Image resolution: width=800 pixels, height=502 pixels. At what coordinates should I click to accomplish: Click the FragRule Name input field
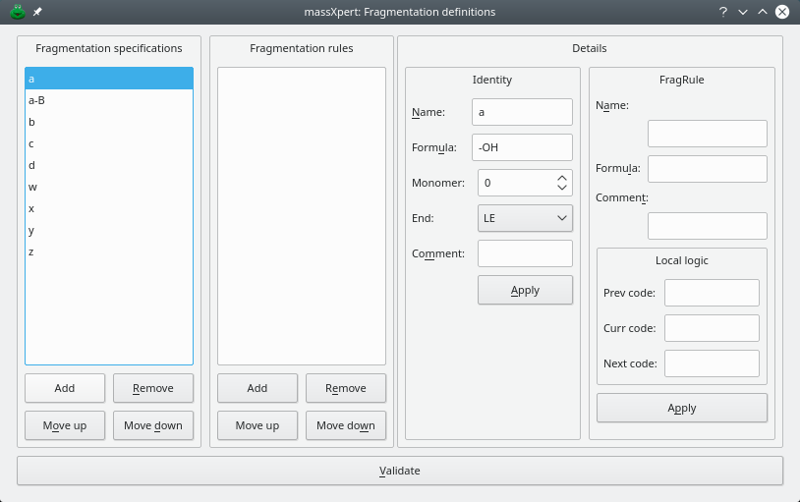tap(707, 134)
